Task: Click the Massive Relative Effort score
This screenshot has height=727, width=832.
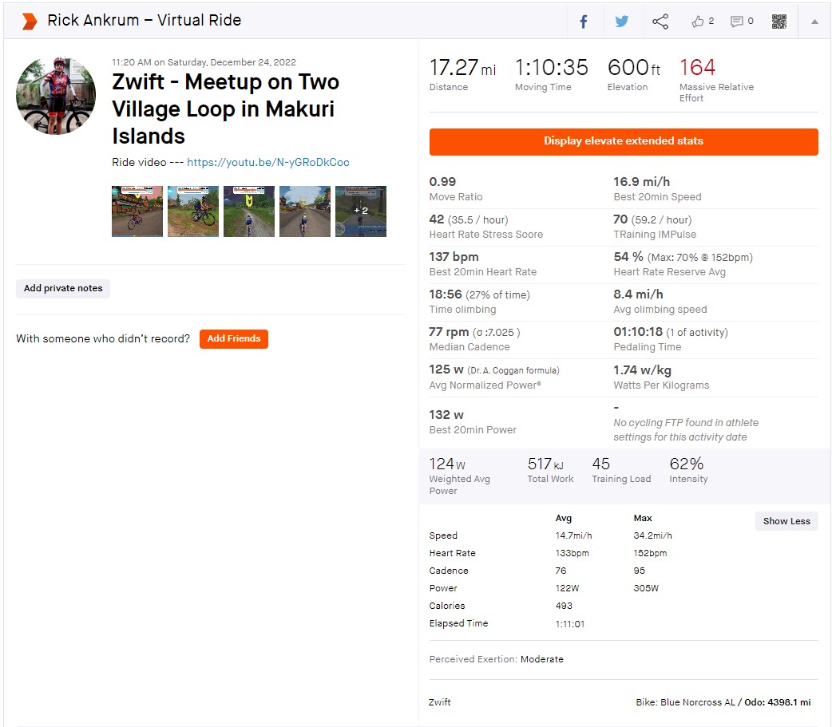Action: pos(697,68)
